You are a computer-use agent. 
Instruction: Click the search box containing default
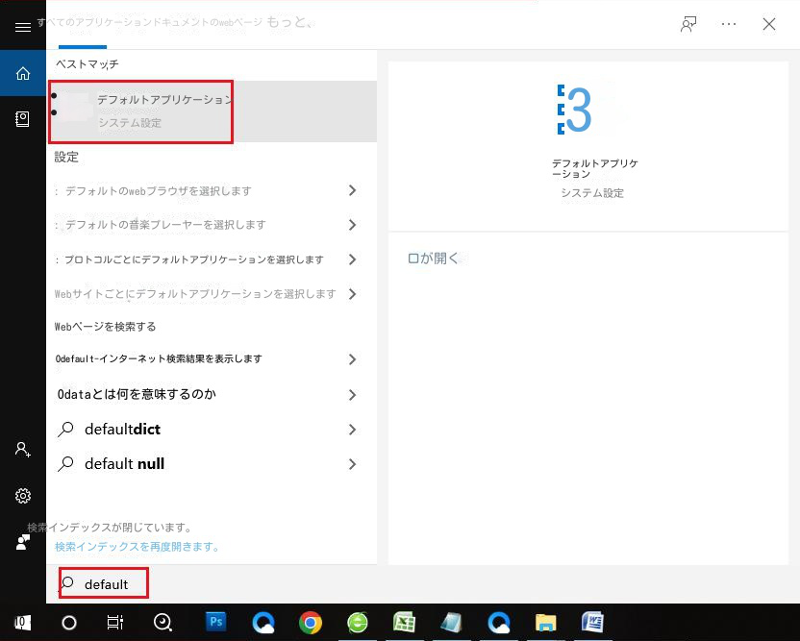(106, 584)
